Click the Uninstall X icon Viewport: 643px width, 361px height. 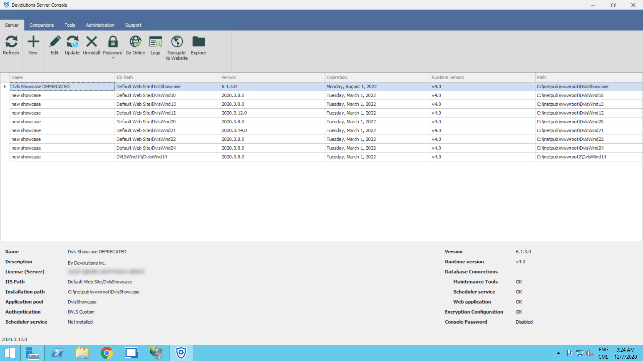(x=91, y=42)
